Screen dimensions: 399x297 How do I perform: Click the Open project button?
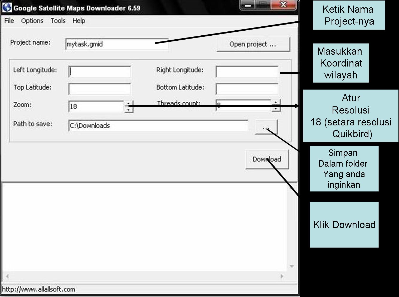pyautogui.click(x=253, y=44)
